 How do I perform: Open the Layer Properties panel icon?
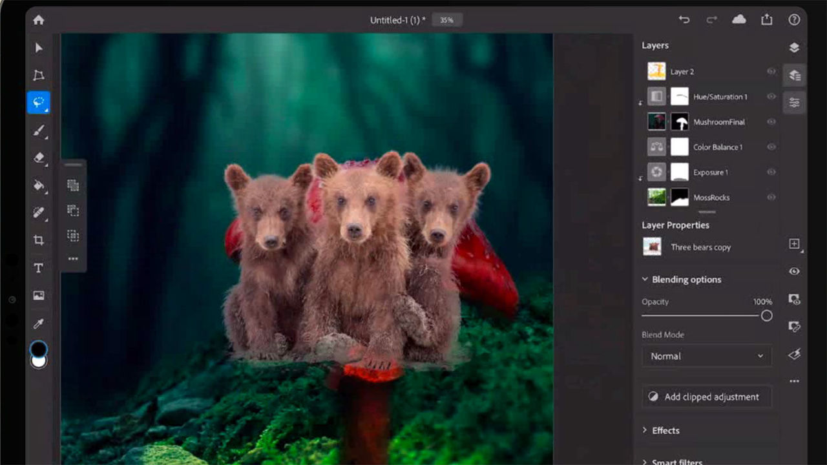pyautogui.click(x=795, y=103)
